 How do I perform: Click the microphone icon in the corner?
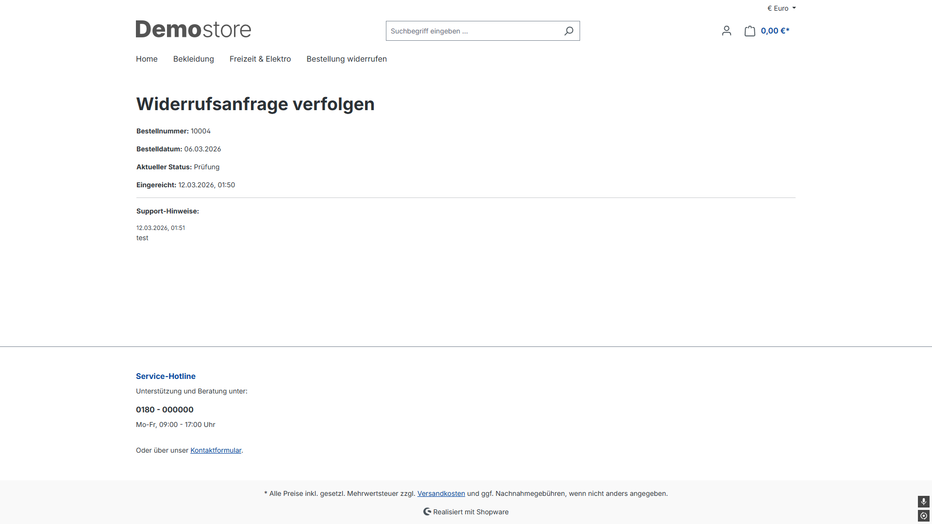[923, 501]
